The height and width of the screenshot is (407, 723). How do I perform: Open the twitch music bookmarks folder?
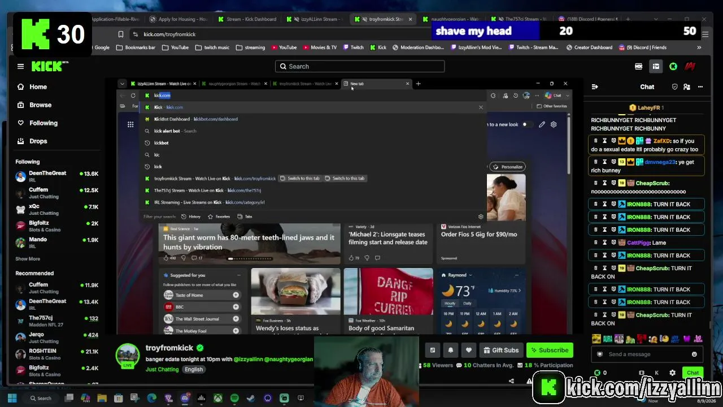(213, 47)
